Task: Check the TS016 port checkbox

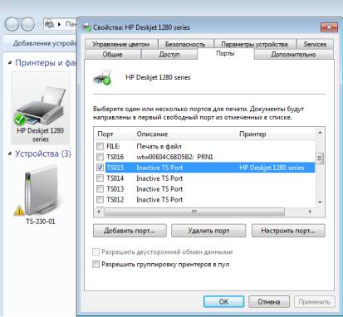Action: point(100,157)
